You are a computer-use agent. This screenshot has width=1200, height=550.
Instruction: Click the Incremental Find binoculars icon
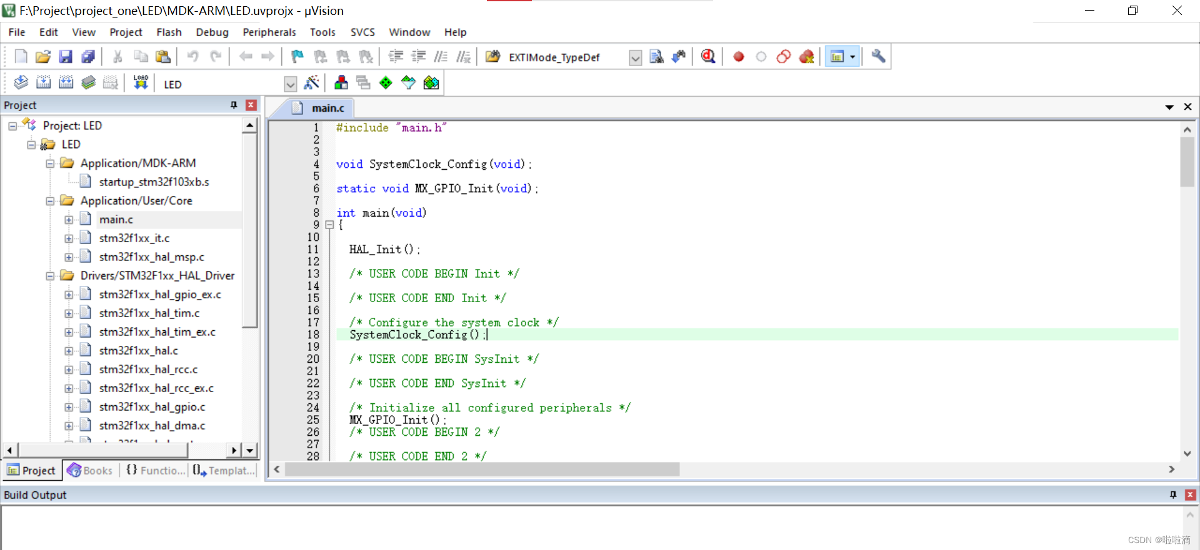(x=679, y=57)
